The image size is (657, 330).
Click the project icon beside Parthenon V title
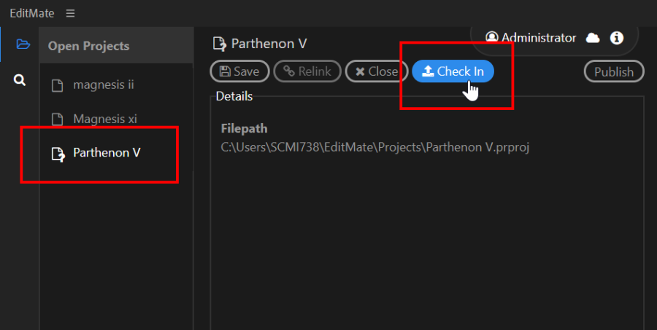(220, 44)
